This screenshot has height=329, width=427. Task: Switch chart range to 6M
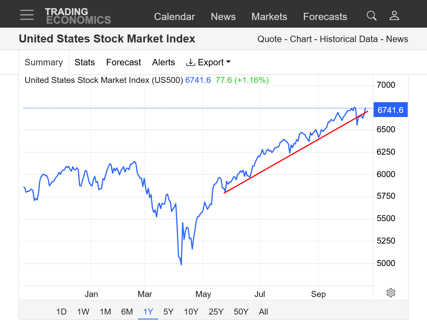[x=127, y=312]
